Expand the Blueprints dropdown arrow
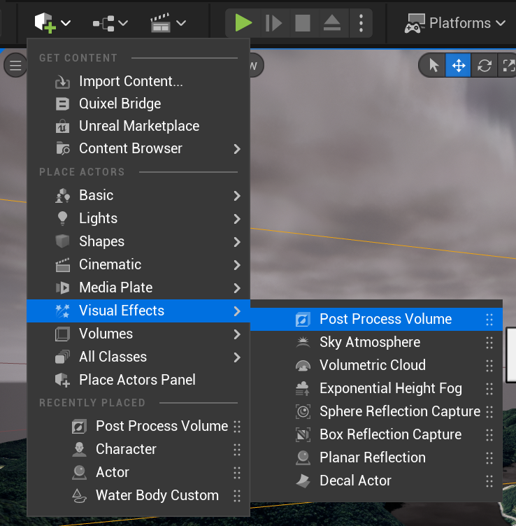The width and height of the screenshot is (516, 526). pyautogui.click(x=123, y=23)
